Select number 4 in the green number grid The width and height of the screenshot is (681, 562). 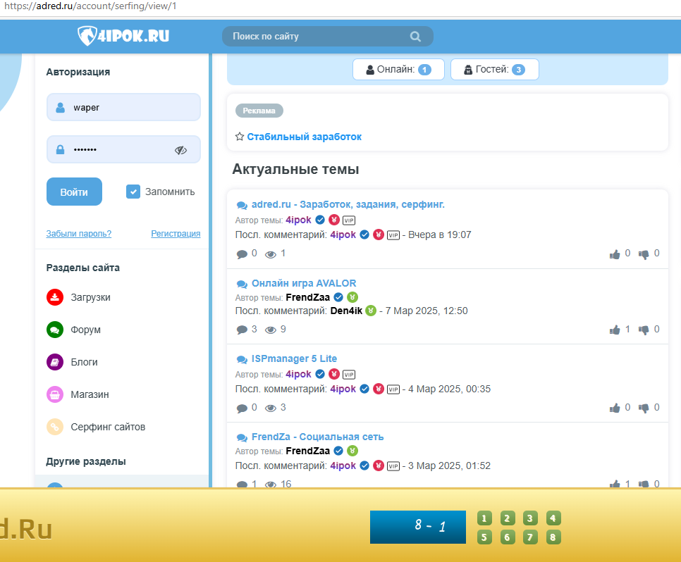(553, 519)
